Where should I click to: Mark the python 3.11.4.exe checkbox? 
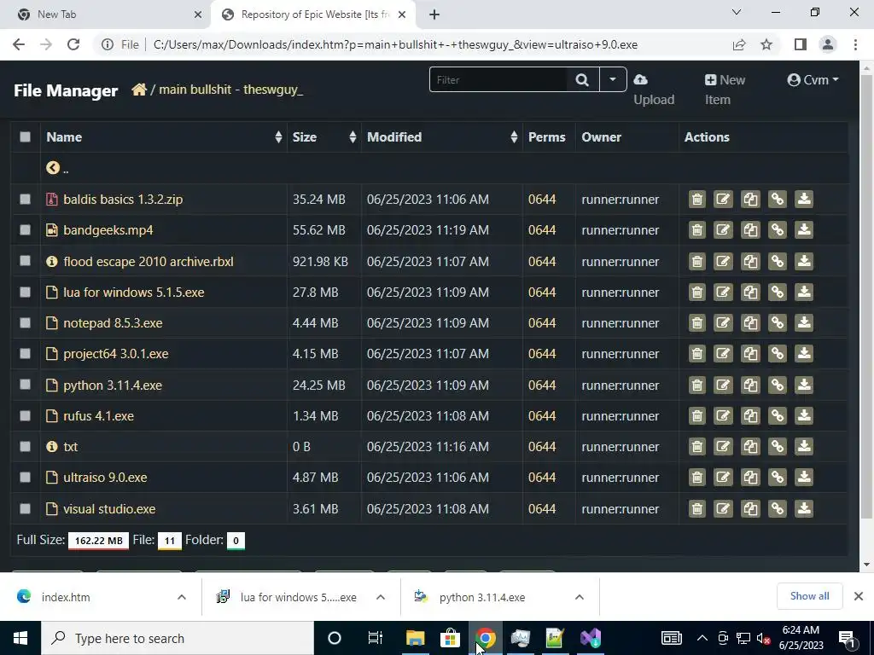25,385
